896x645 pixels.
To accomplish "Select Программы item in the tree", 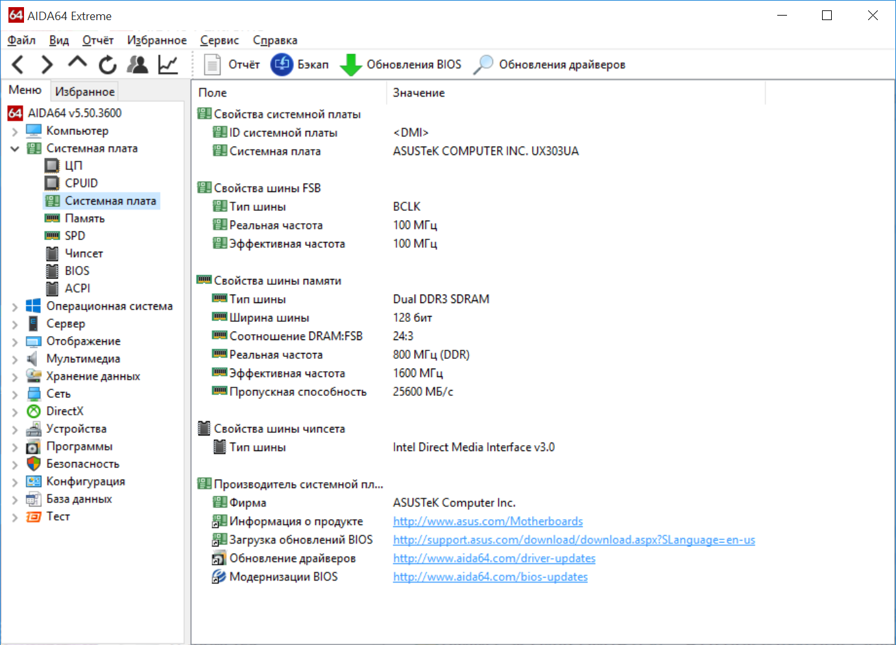I will pos(79,446).
